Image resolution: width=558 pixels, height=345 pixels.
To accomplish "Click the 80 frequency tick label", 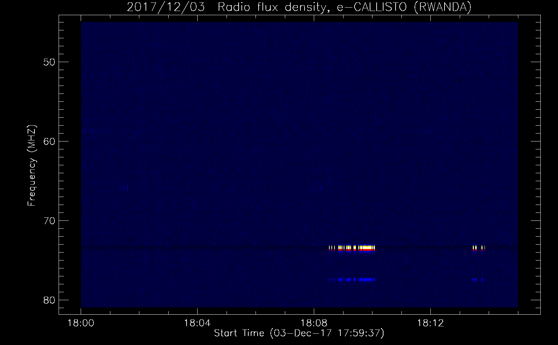I will point(49,300).
